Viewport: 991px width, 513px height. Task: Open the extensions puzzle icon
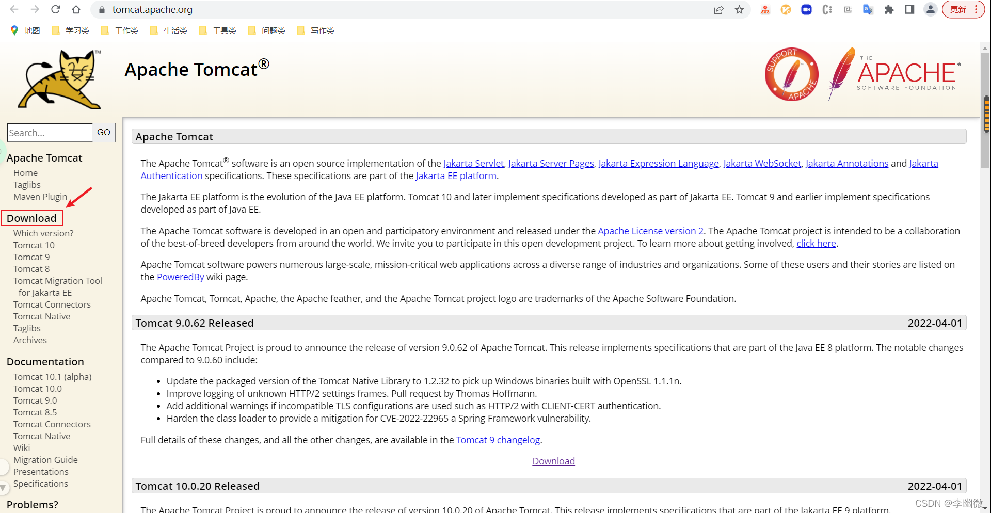pos(889,10)
